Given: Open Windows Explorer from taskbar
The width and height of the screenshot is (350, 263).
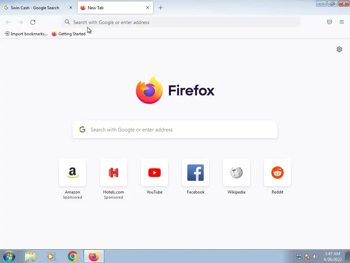Looking at the screenshot, I should pyautogui.click(x=30, y=256).
